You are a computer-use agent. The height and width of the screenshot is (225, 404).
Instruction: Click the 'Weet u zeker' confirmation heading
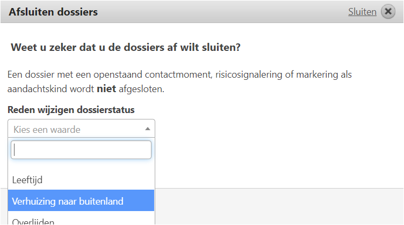click(125, 48)
